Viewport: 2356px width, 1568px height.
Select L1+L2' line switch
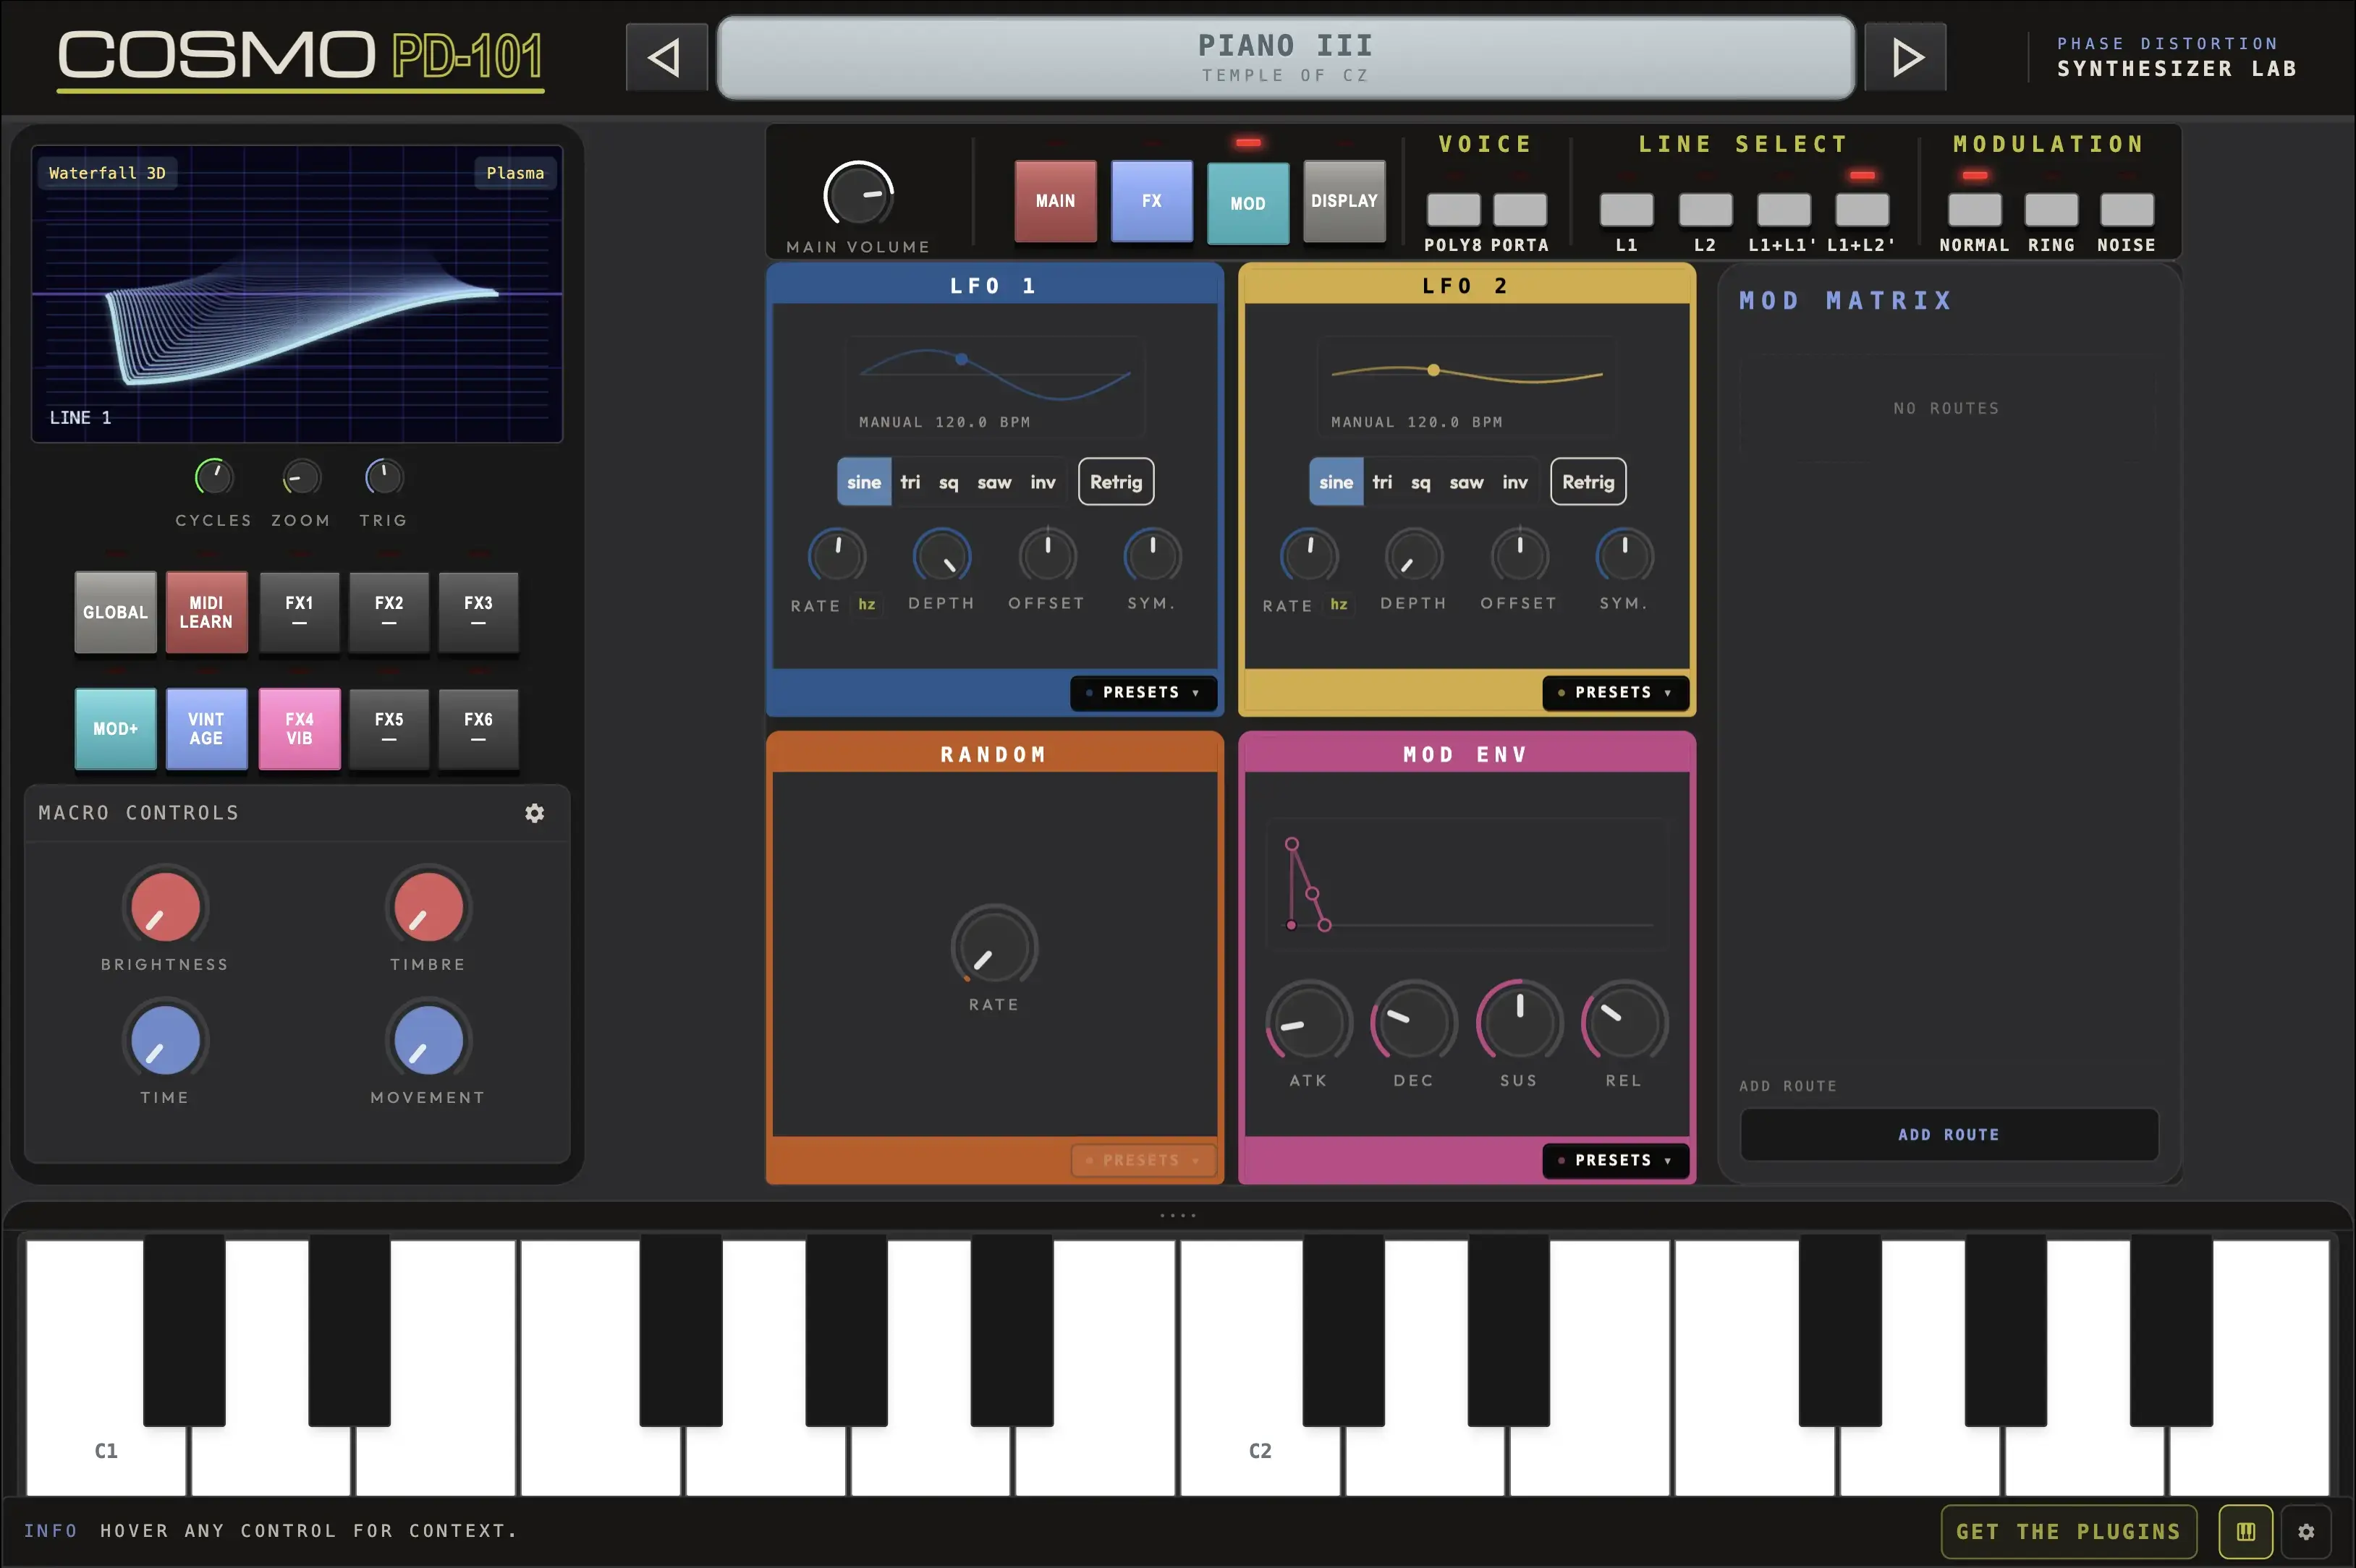[x=1863, y=210]
